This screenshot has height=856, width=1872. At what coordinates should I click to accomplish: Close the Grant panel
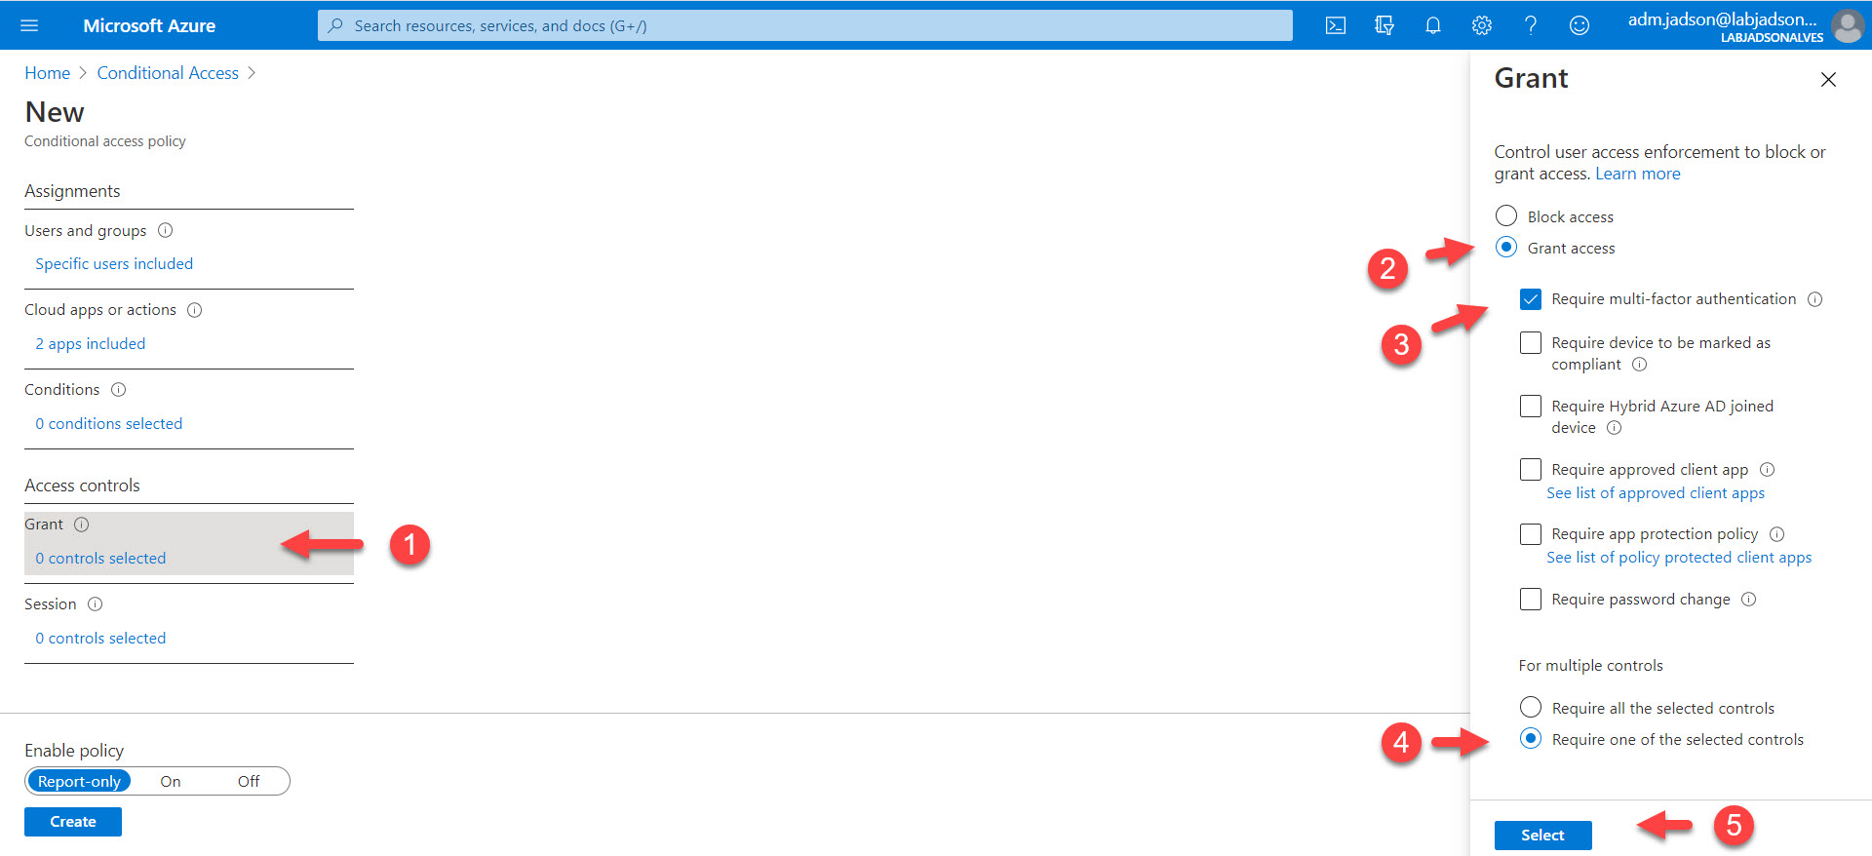(x=1828, y=80)
